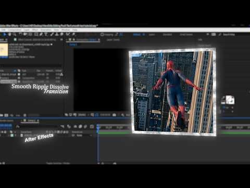Click the Search Help field
The height and width of the screenshot is (188, 250).
[229, 34]
